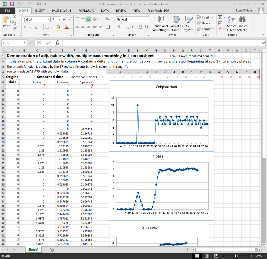The height and width of the screenshot is (259, 267).
Task: Enable center horizontal alignment
Action: click(x=83, y=27)
